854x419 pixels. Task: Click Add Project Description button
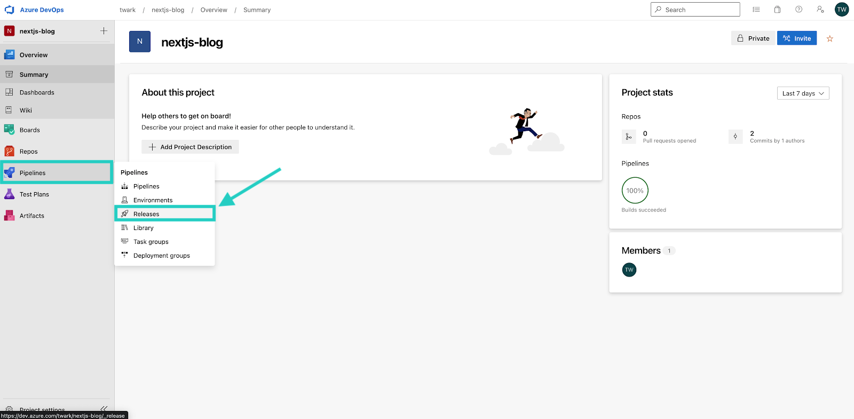(190, 147)
